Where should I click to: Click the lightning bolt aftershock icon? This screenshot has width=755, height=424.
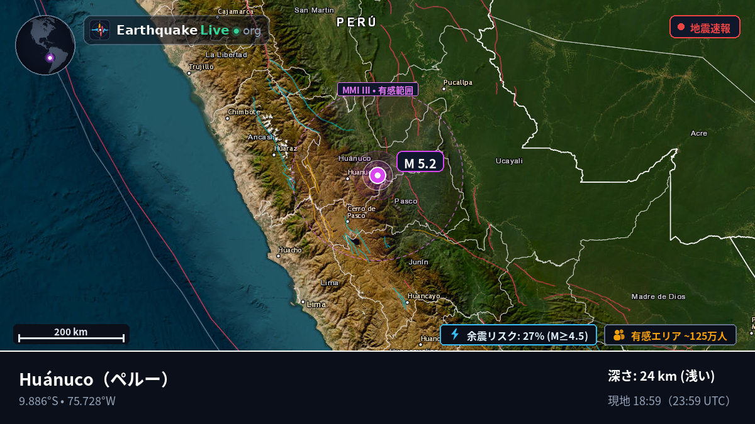click(x=455, y=335)
